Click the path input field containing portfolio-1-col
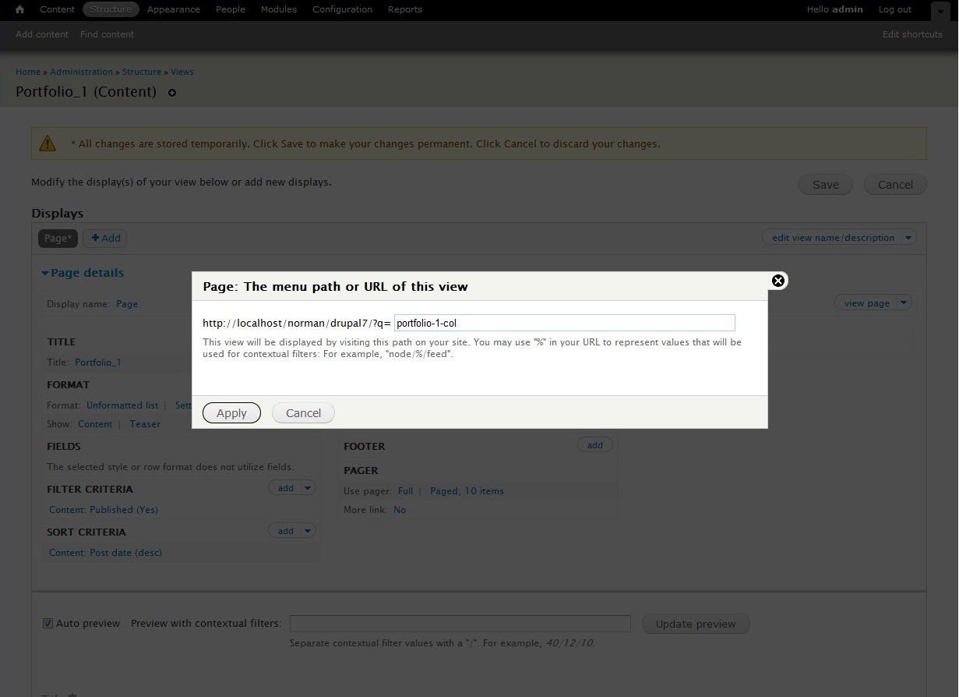 pos(564,323)
